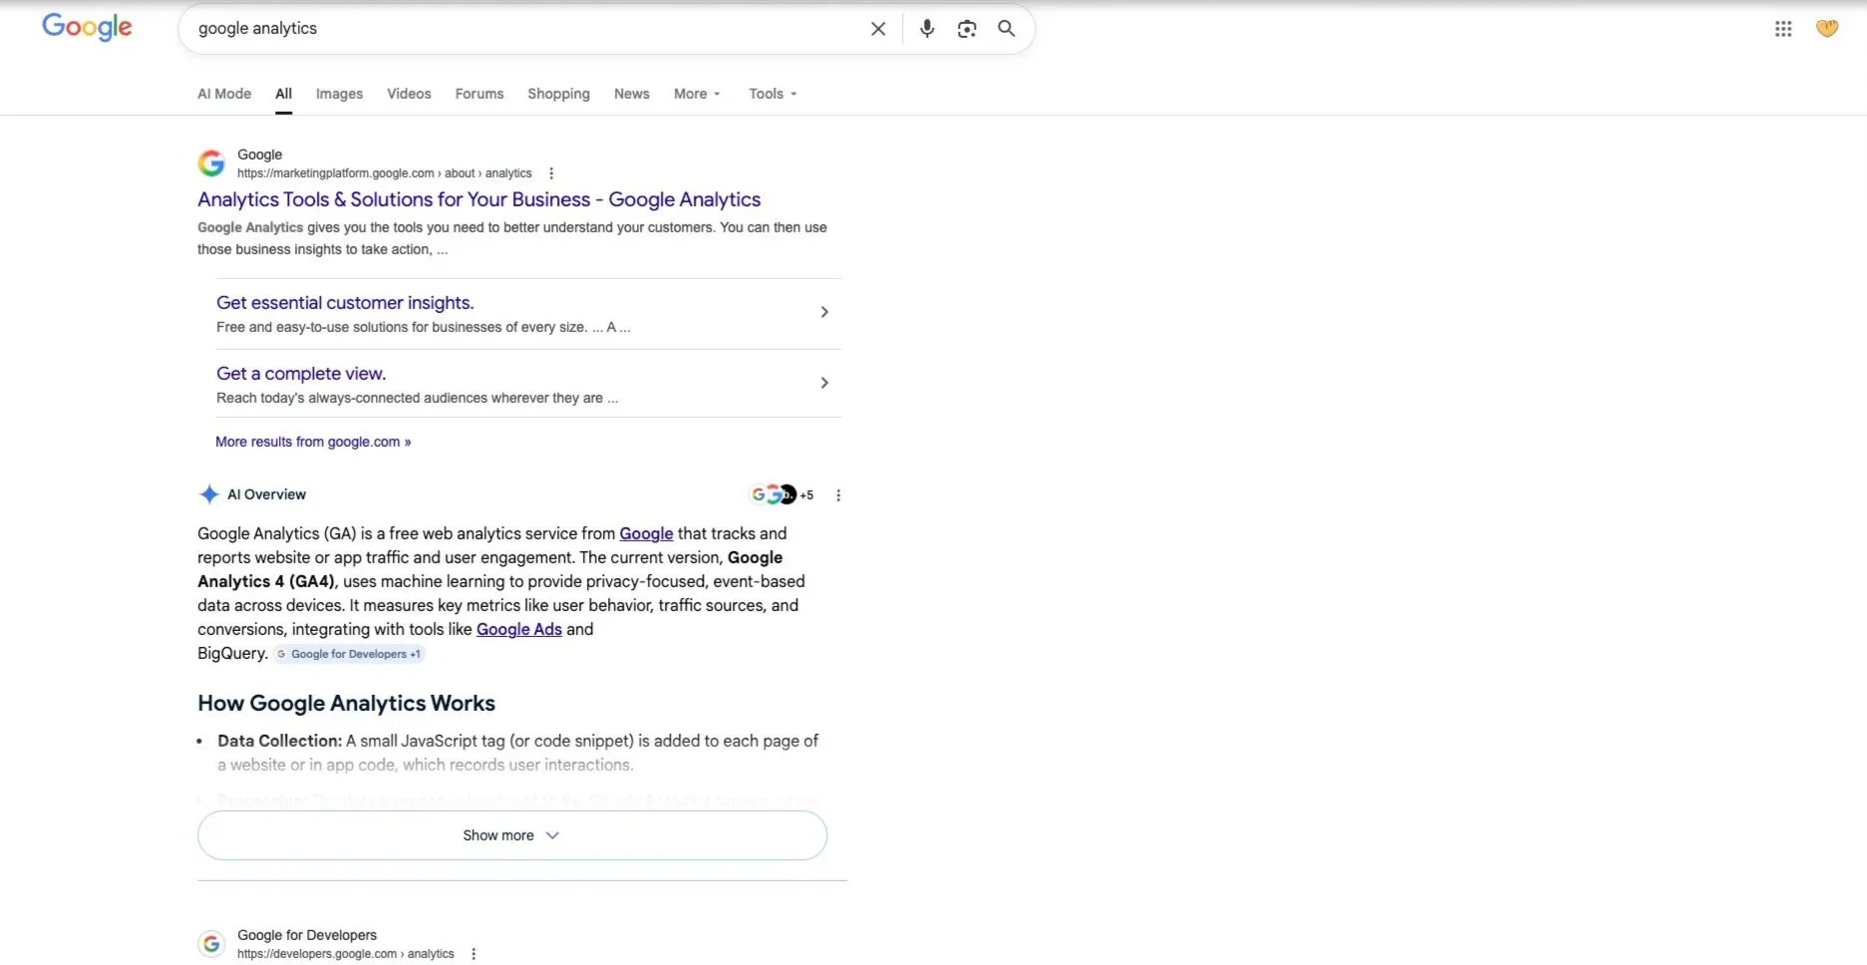Viewport: 1867px width, 965px height.
Task: Open AI Overview source icons +5
Action: pyautogui.click(x=781, y=494)
